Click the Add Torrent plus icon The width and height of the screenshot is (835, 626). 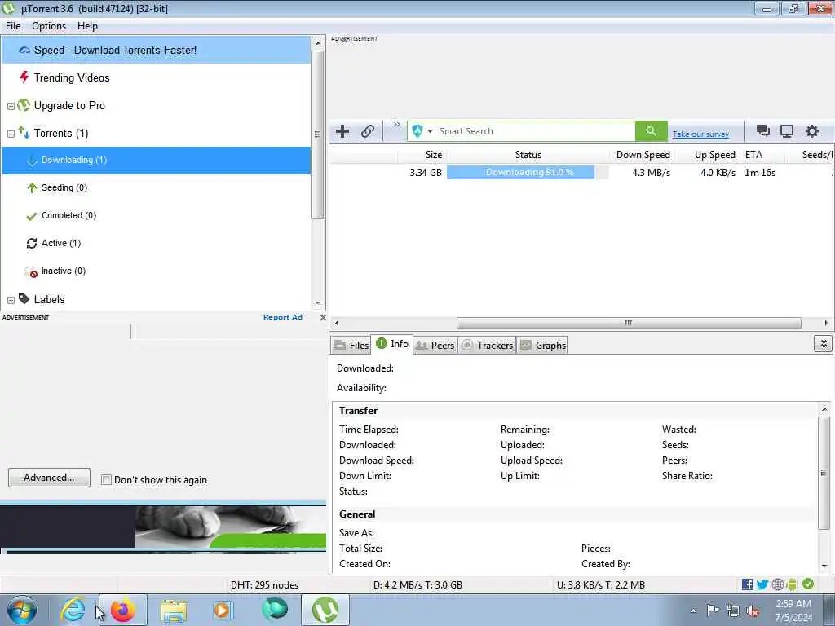point(342,131)
